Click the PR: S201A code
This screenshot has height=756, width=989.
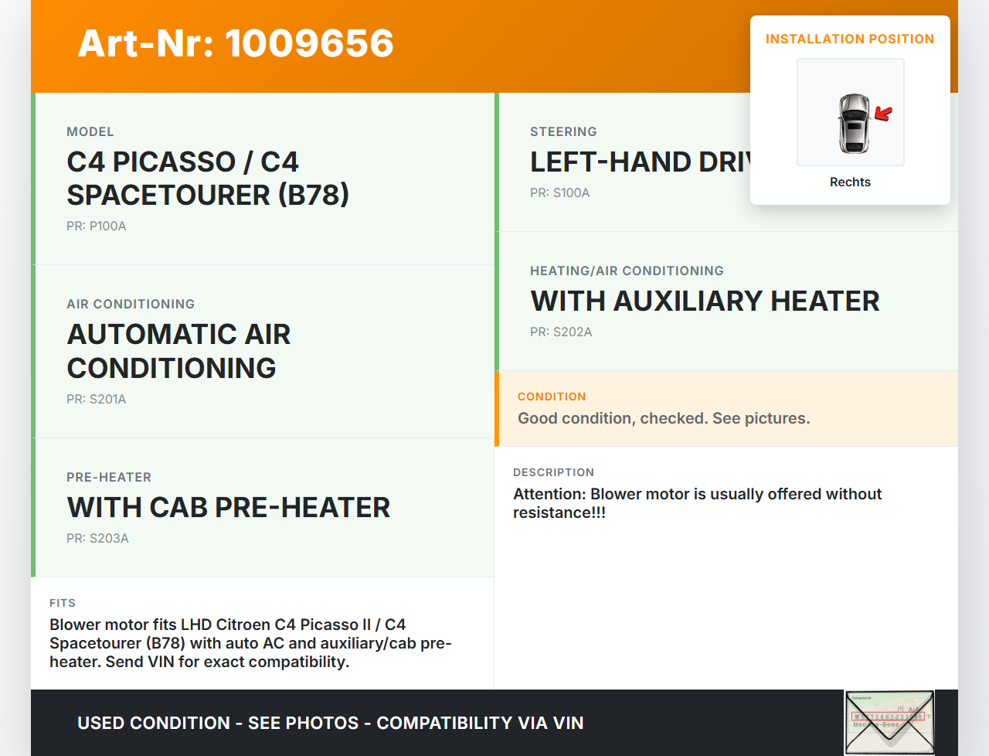96,400
